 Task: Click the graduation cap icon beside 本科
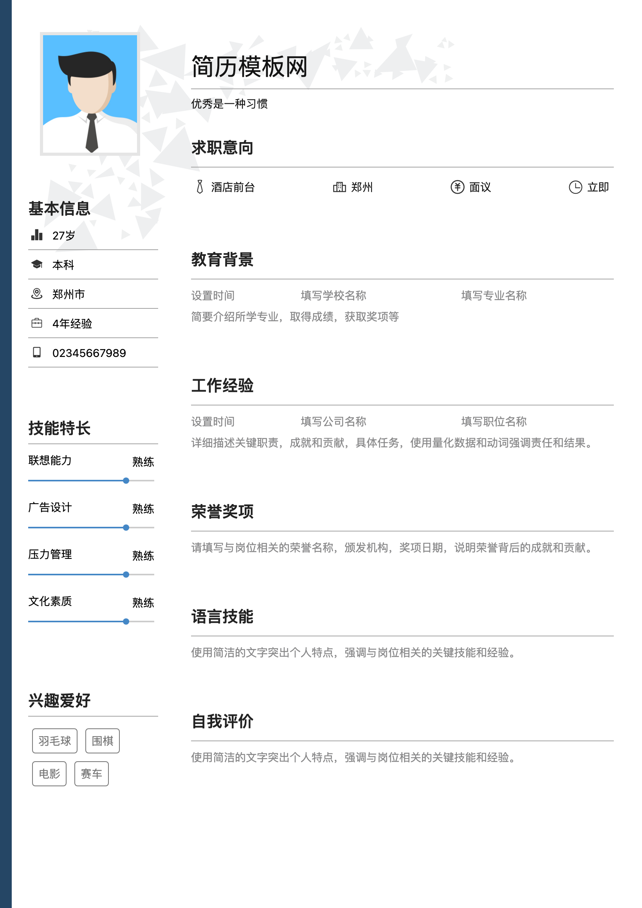coord(37,264)
